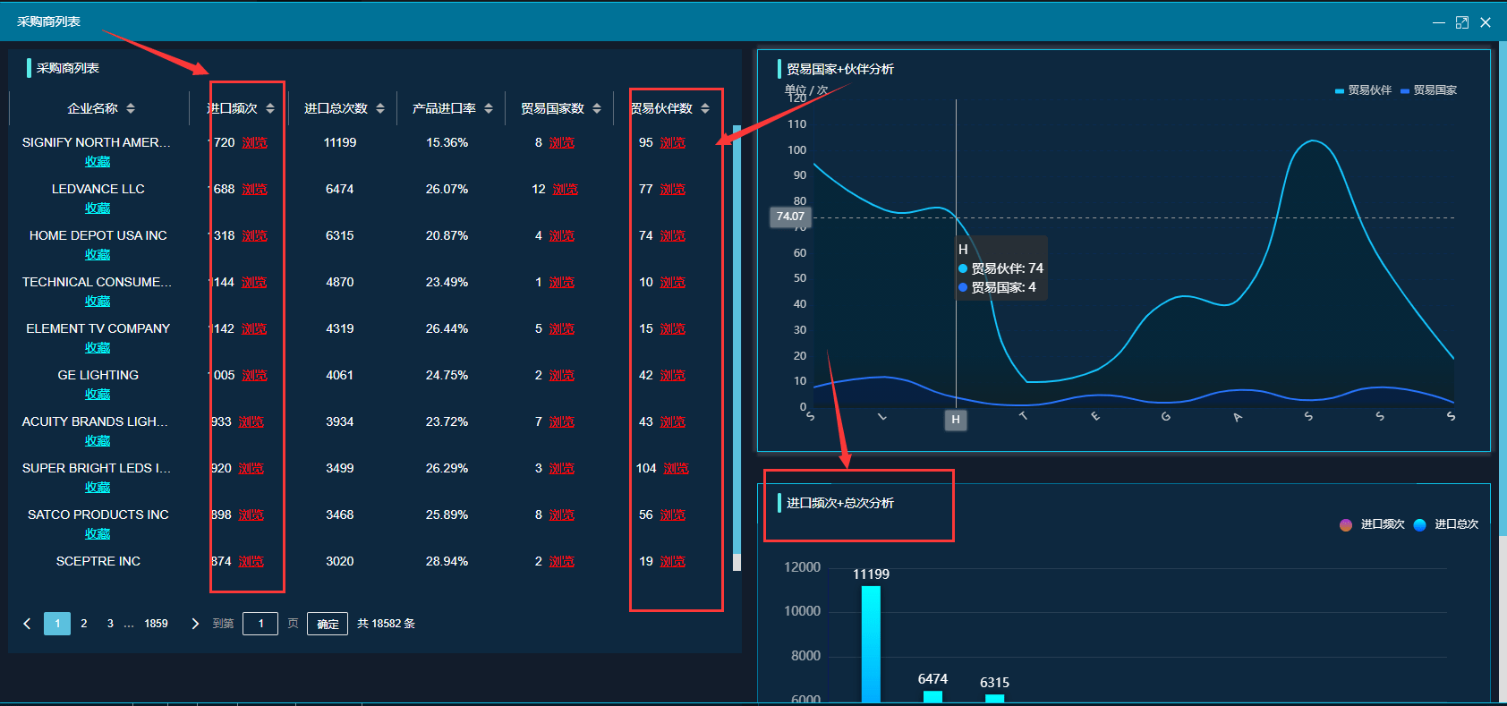
Task: Click 6315 bar in bar chart
Action: (x=994, y=699)
